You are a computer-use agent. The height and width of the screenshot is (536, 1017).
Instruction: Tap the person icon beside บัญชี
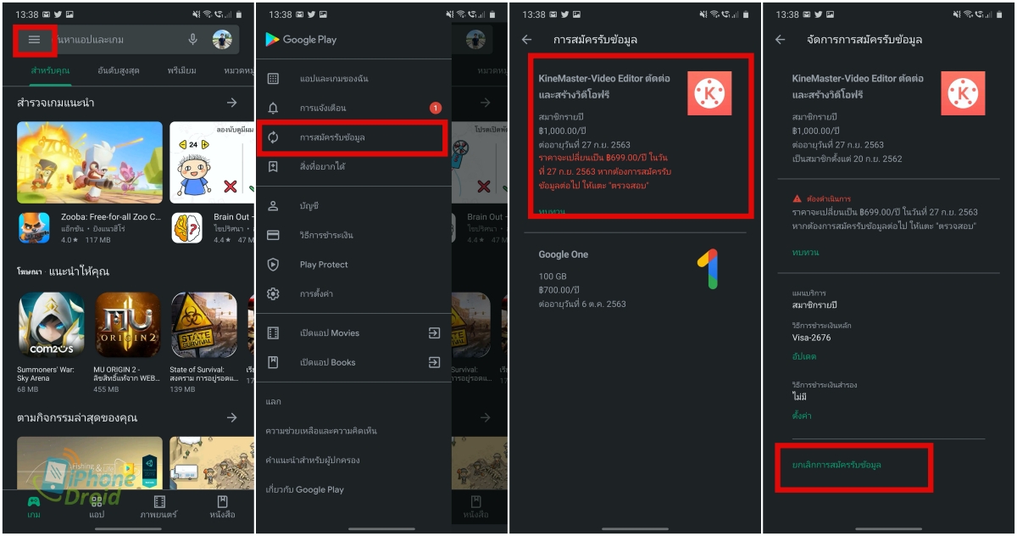[x=273, y=206]
